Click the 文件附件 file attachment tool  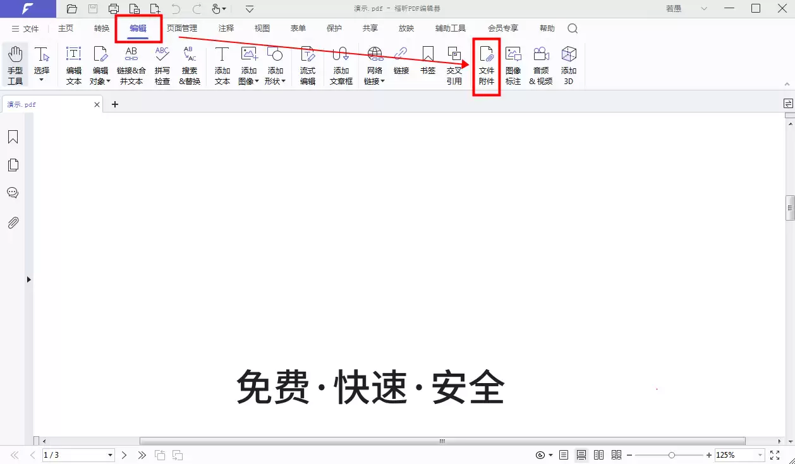[487, 65]
